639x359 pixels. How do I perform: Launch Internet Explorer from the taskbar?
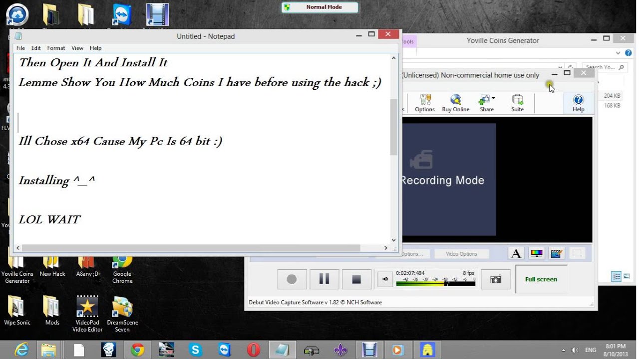point(21,350)
